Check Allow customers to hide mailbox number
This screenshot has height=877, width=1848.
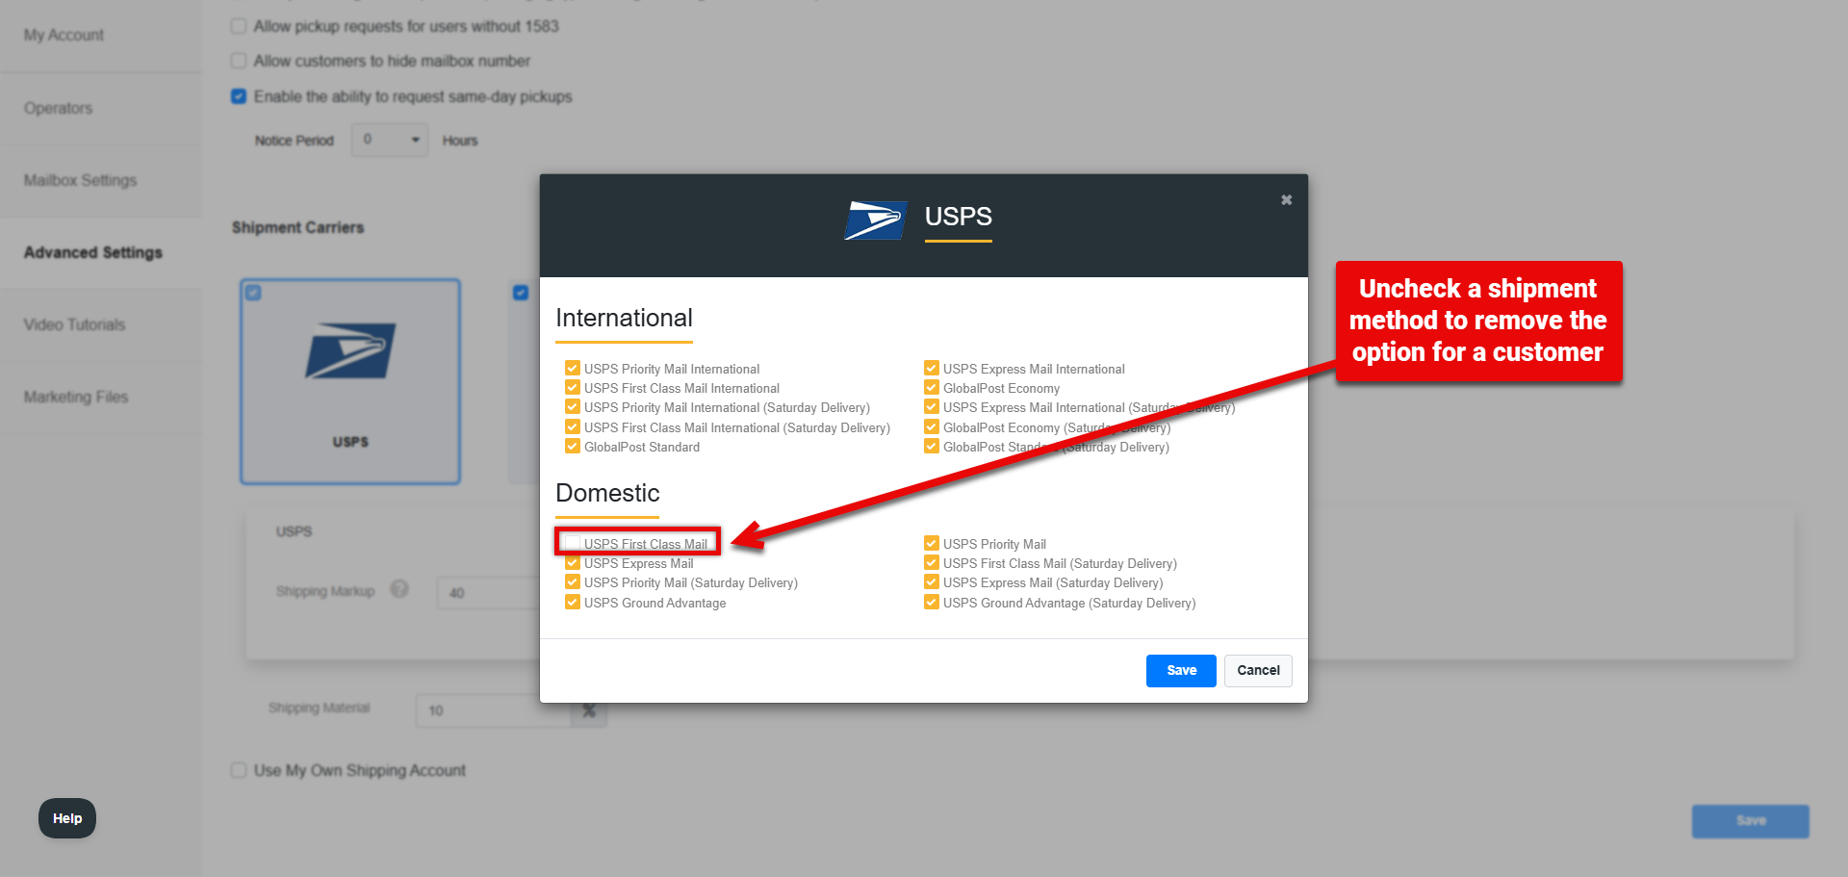[x=239, y=61]
